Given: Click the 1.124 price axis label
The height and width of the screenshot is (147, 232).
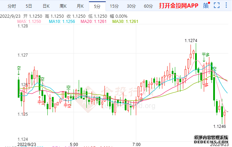Looking at the screenshot, I should click(23, 139).
